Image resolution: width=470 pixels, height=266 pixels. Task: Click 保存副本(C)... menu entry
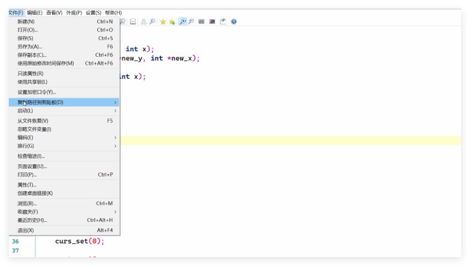pyautogui.click(x=64, y=55)
